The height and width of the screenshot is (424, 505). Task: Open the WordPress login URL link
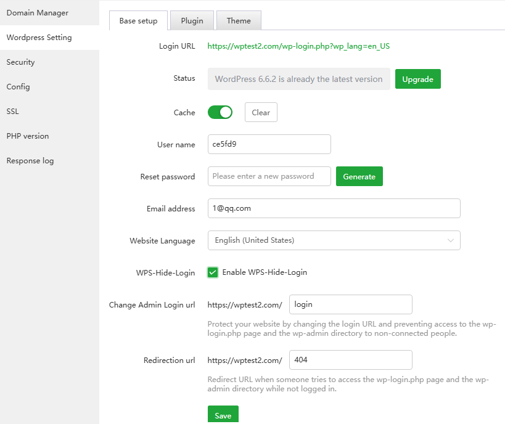click(x=298, y=46)
